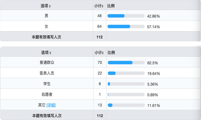The width and height of the screenshot is (201, 120).
Task: Click the 0.89% bar for 自愿者
Action: (x=126, y=94)
